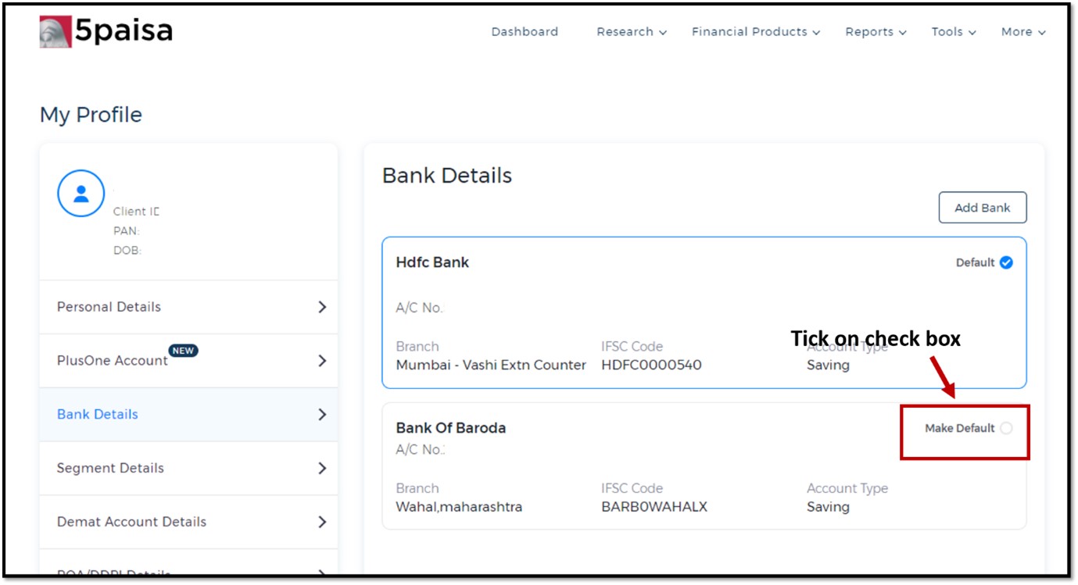The height and width of the screenshot is (585, 1078).
Task: Click the 5paisa brand name text
Action: [x=124, y=31]
